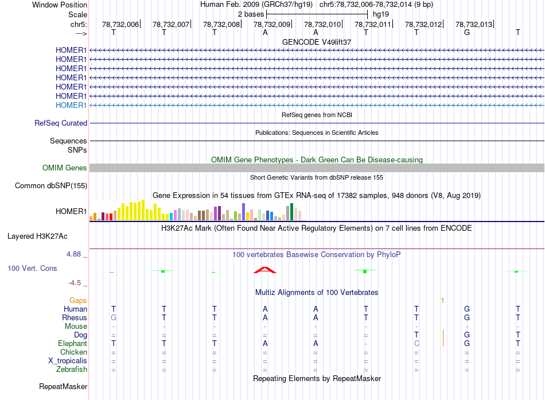Click the Multiz Alignments of 100 Vertebrates title
Image resolution: width=545 pixels, height=400 pixels.
317,293
